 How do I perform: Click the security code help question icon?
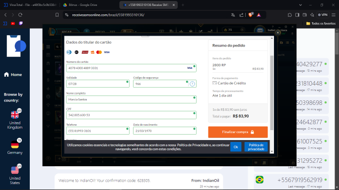(x=192, y=84)
